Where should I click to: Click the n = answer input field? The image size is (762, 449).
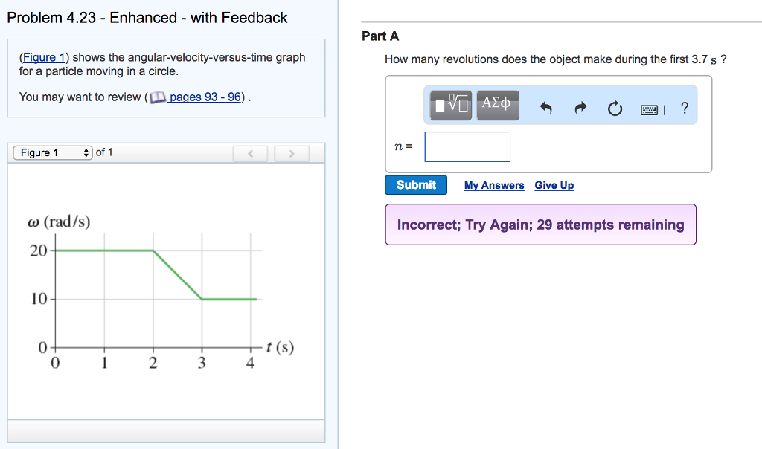tap(467, 147)
